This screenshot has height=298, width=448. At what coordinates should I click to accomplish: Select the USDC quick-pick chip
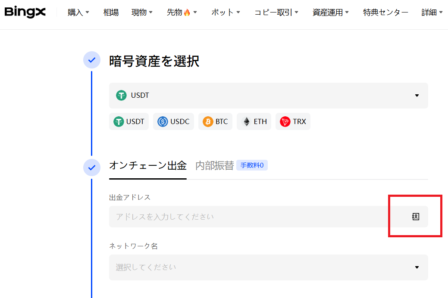tap(173, 121)
